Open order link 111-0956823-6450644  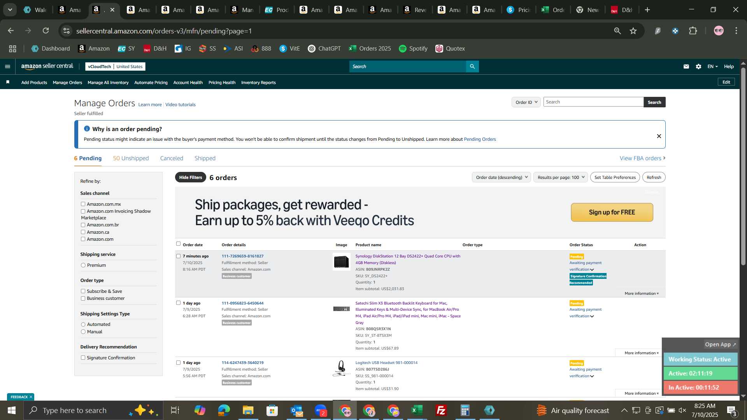point(242,303)
